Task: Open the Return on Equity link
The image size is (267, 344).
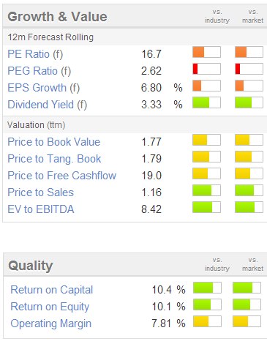Action: [50, 307]
